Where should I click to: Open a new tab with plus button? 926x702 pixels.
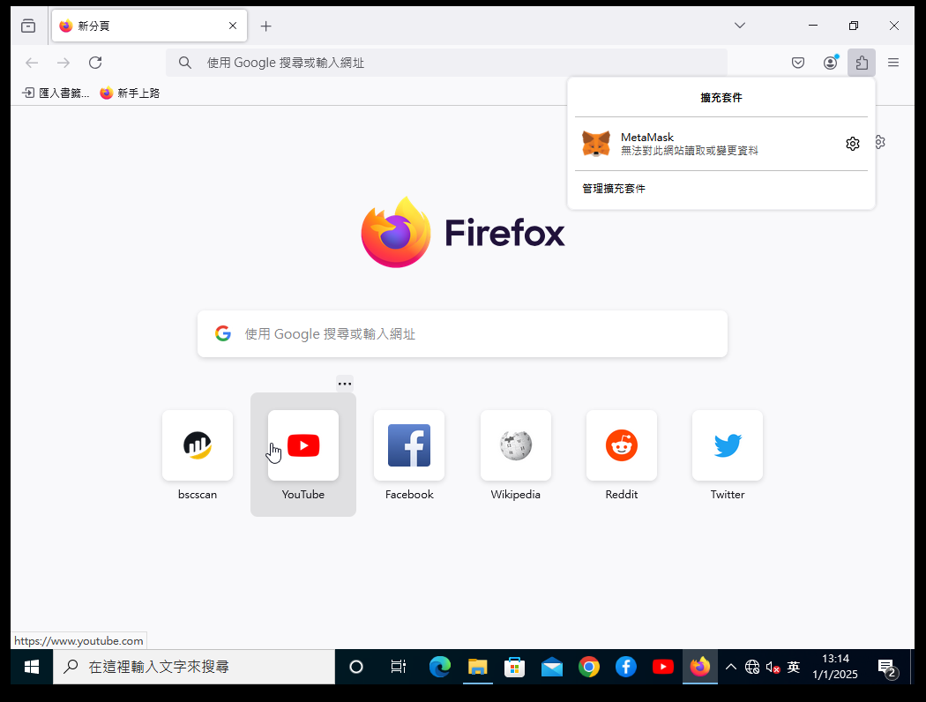coord(265,26)
